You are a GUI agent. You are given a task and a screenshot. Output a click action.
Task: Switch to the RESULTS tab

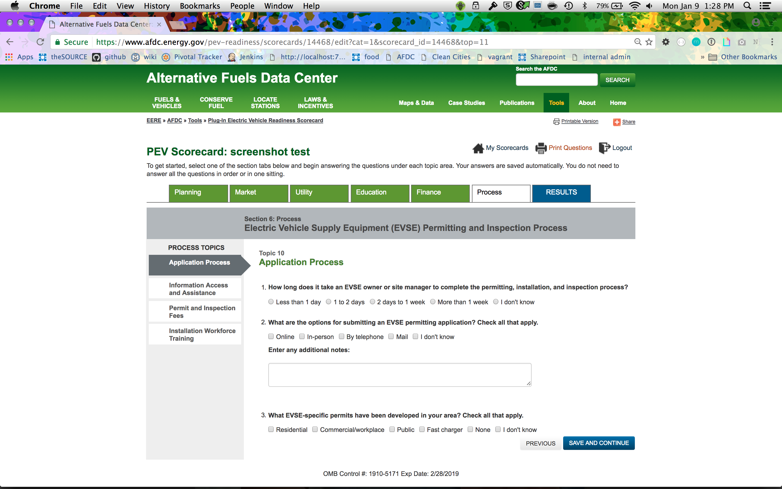[561, 193]
